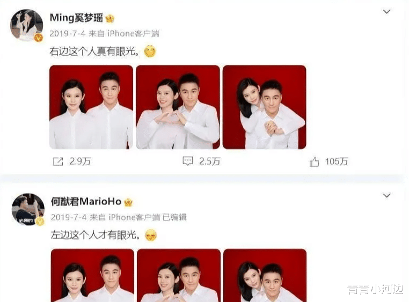Viewport: 409px width, 302px height.
Task: Expand options chevron on 何猷君MarioHo post
Action: tap(386, 195)
